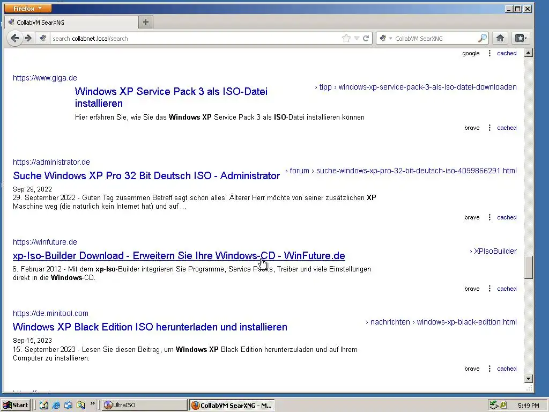The height and width of the screenshot is (412, 549).
Task: Click the Sep 29, 2022 date text
Action: [32, 189]
